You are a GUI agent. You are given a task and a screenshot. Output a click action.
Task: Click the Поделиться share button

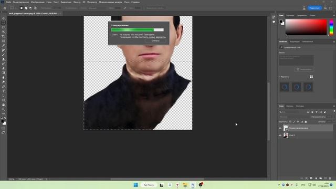(314, 8)
